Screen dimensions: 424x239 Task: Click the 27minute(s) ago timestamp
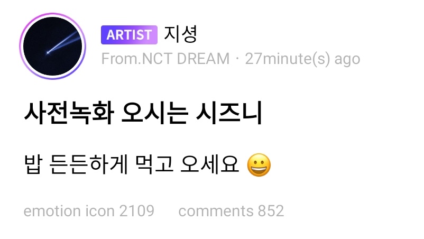tap(302, 59)
